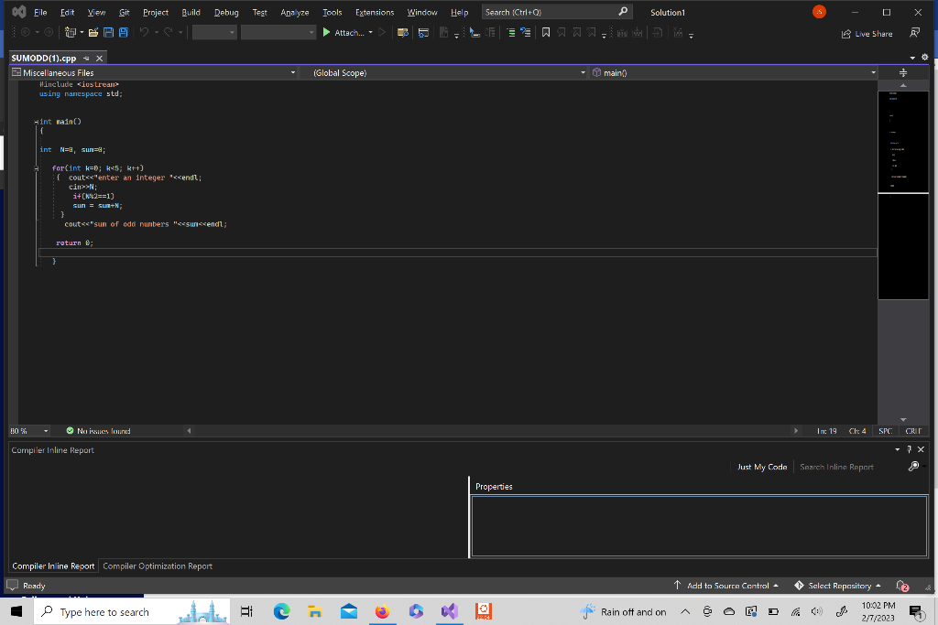Click the No issues found indicator

pos(98,431)
